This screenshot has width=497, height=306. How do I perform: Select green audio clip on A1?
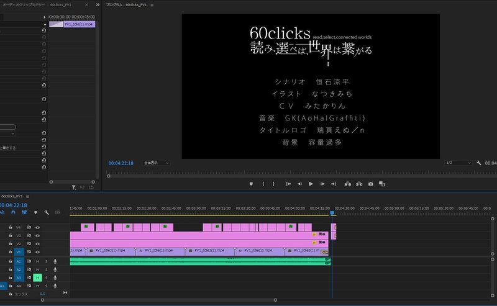coord(200,261)
